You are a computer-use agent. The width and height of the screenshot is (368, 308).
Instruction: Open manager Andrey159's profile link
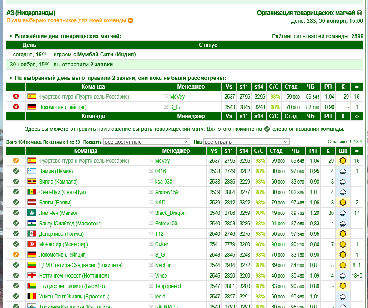coord(166,192)
